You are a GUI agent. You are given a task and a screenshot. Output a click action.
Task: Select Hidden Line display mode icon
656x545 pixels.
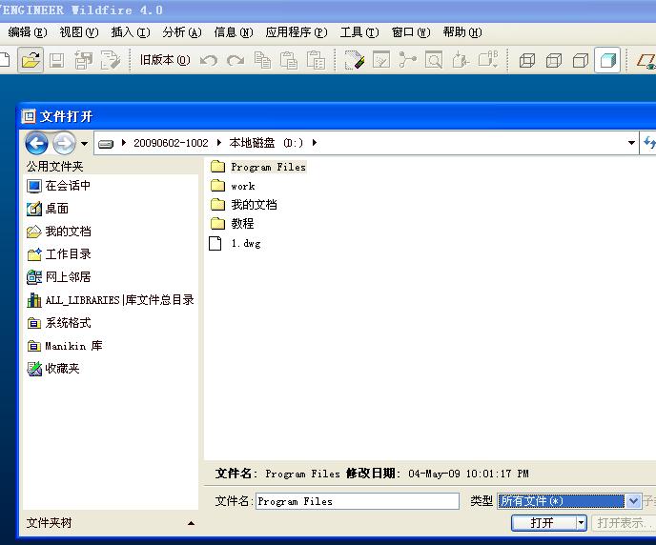coord(554,61)
